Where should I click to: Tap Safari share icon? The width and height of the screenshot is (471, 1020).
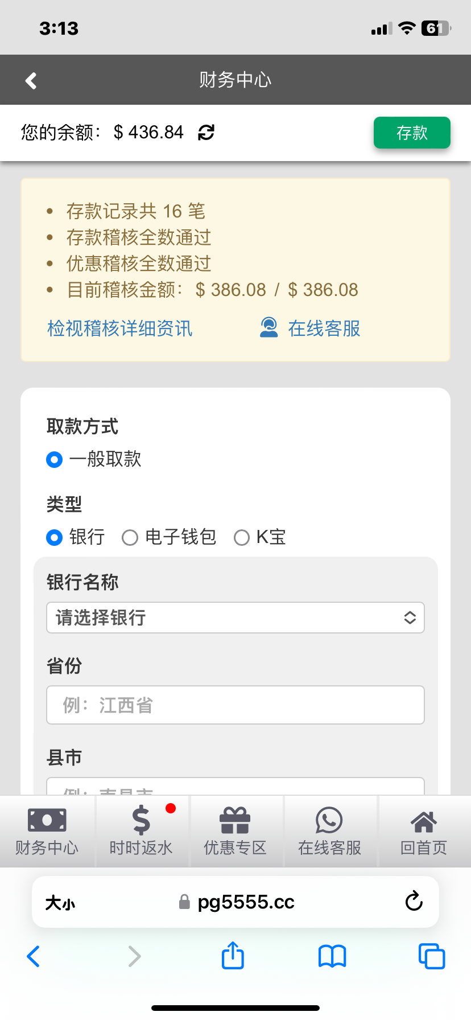[x=233, y=956]
